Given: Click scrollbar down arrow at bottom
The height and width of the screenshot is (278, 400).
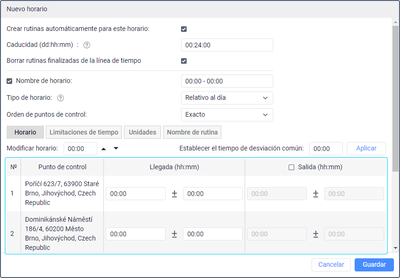Looking at the screenshot, I should 396,248.
